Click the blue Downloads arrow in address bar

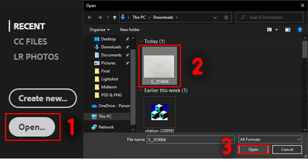coord(123,17)
